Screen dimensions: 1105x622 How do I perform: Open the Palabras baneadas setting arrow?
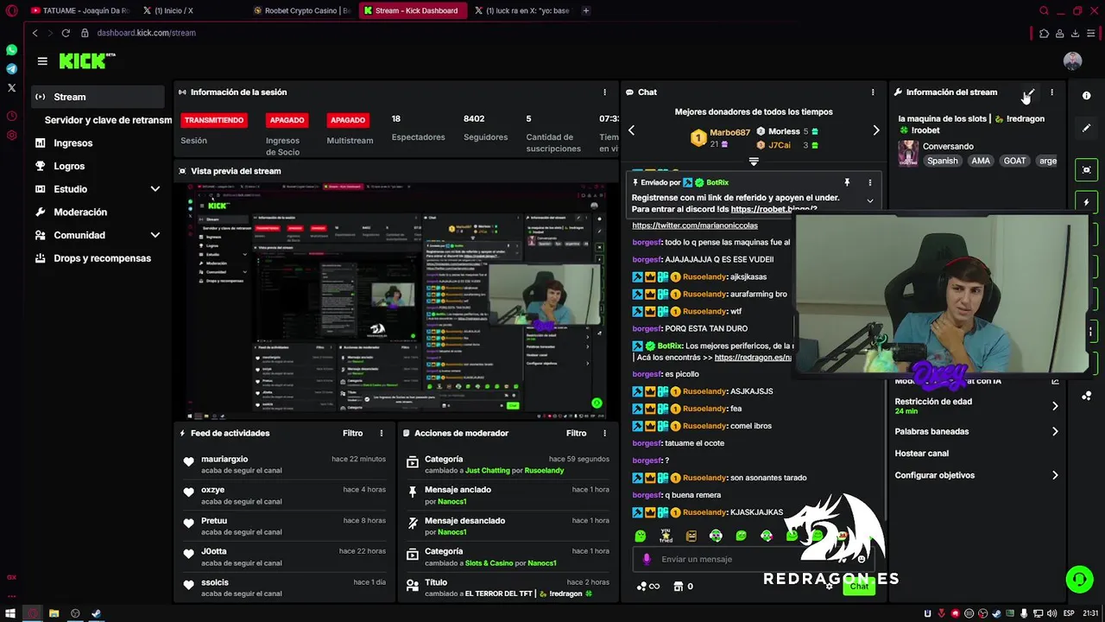pos(1054,431)
